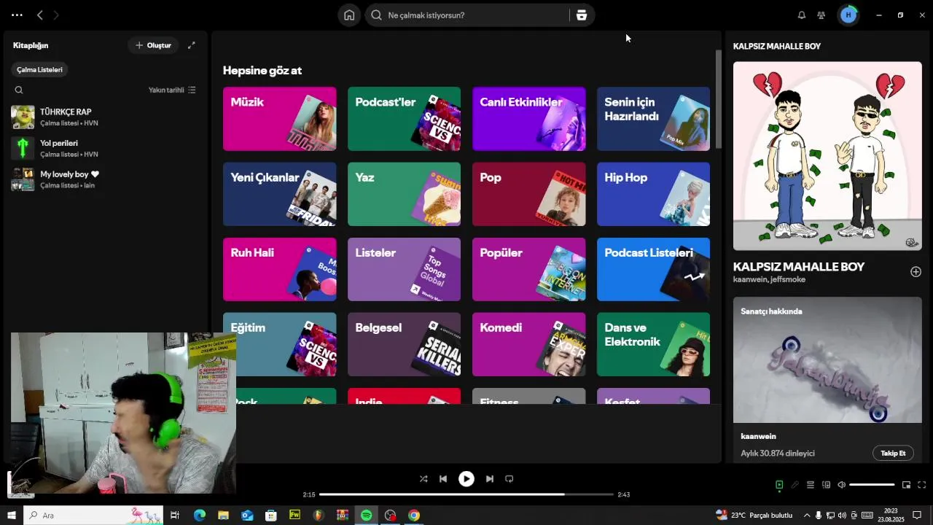
Task: Expand the library to full view
Action: 192,45
